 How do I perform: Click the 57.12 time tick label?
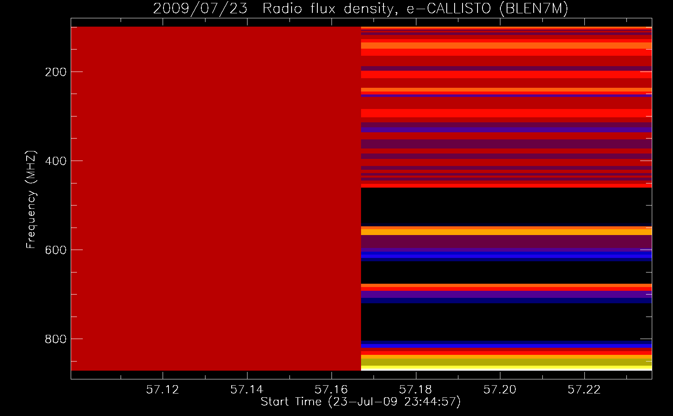point(163,389)
